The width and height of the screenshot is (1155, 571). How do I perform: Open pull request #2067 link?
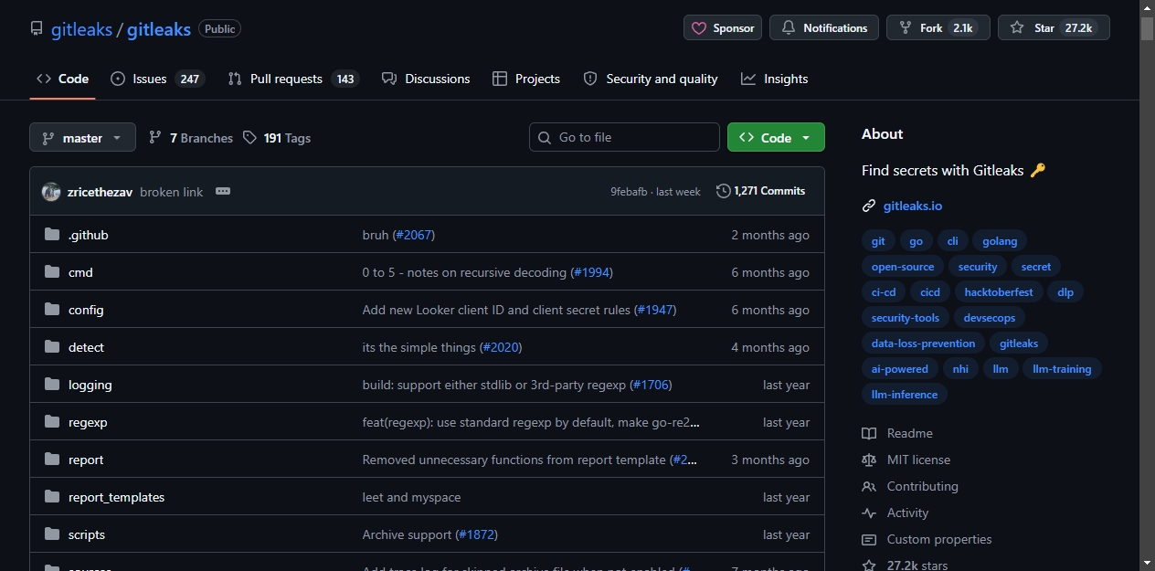[413, 235]
